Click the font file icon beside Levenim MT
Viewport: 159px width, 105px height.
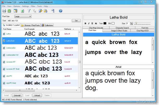point(4,62)
